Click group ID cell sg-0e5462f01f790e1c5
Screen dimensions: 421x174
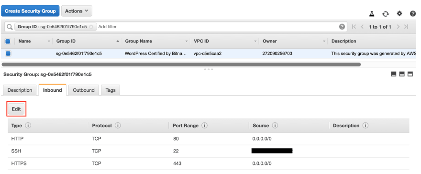78,54
